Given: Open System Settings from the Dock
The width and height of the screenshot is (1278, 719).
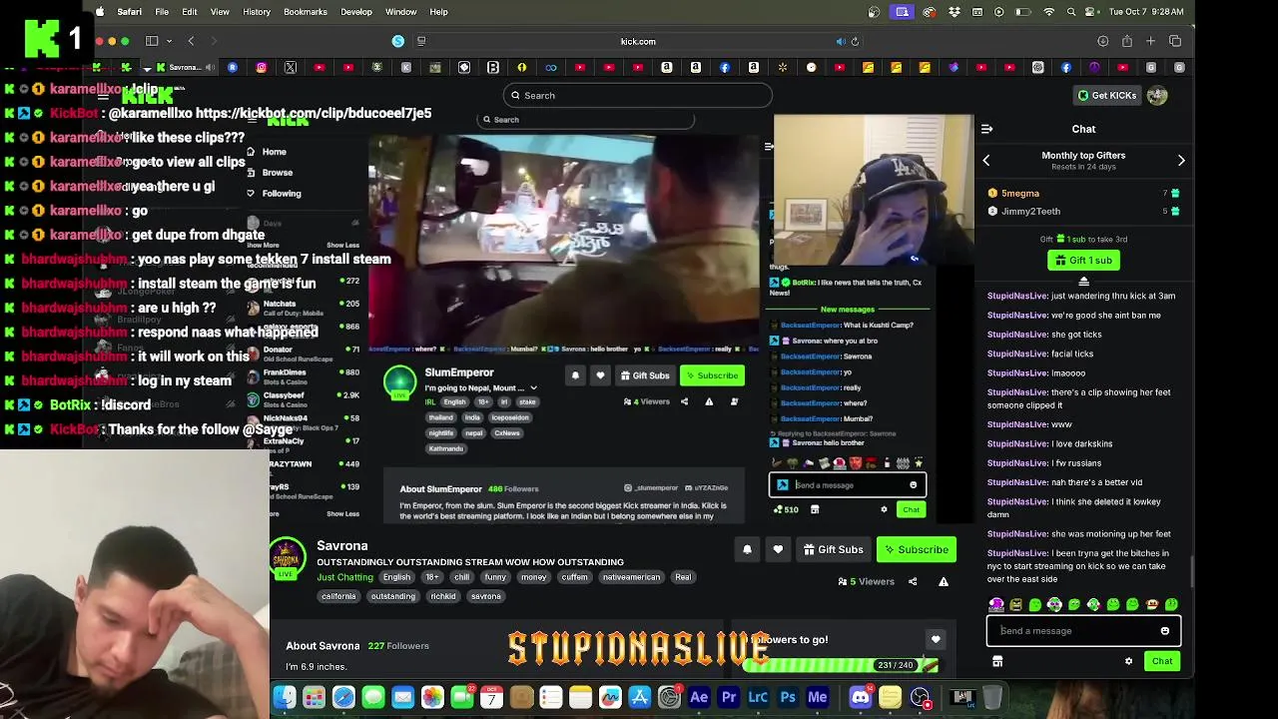Looking at the screenshot, I should [x=669, y=697].
